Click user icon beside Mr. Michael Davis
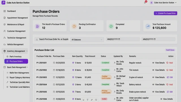The width and height of the screenshot is (181, 102). pos(115,77)
